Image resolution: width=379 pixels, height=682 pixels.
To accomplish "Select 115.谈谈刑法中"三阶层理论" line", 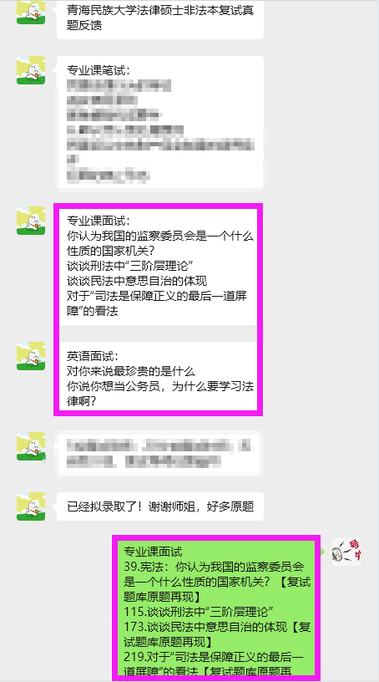I will click(x=198, y=612).
